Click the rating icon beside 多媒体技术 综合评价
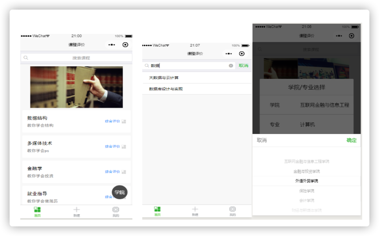 124,147
